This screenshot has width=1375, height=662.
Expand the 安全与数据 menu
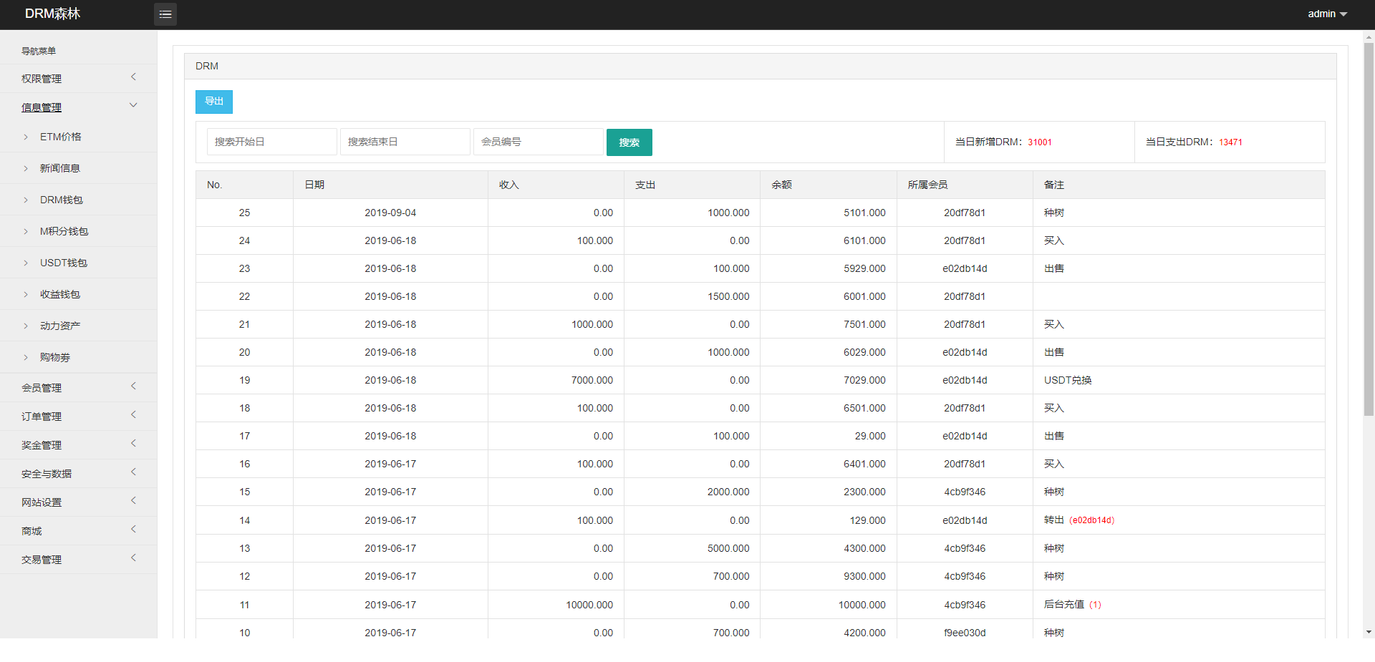[79, 473]
